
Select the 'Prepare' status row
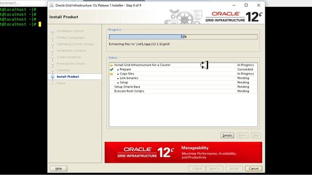pyautogui.click(x=183, y=70)
